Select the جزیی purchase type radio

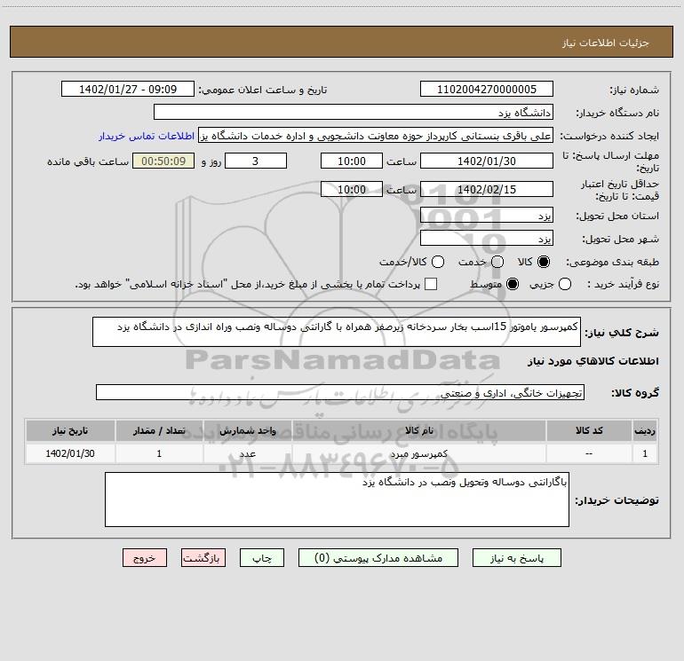tap(565, 284)
